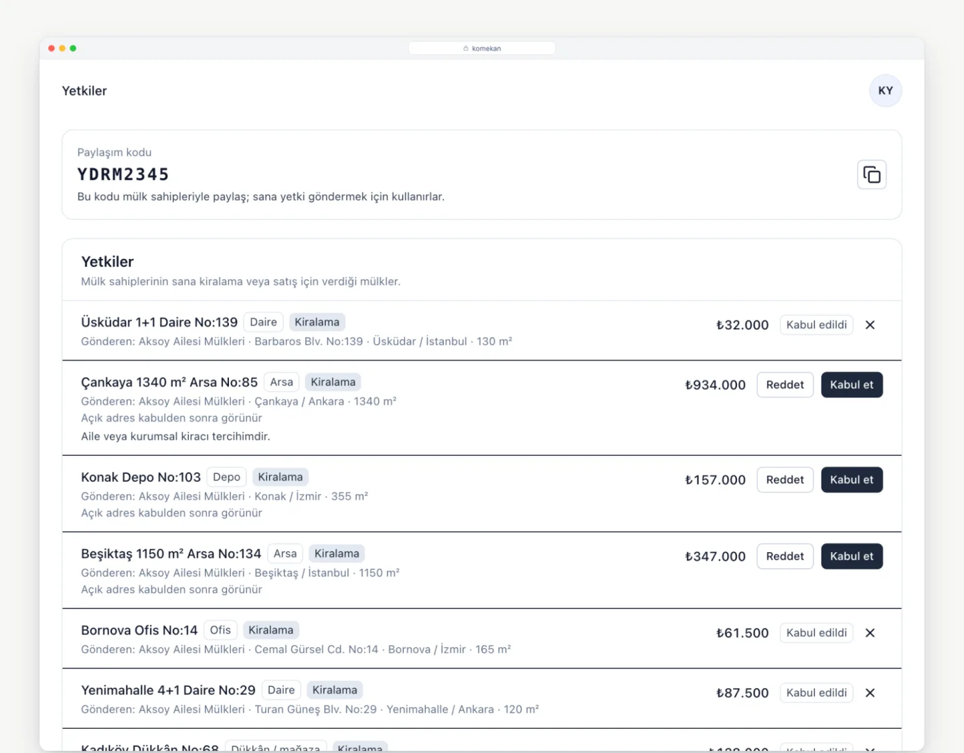This screenshot has height=753, width=964.
Task: Select the share code text YDRM2345
Action: point(123,175)
